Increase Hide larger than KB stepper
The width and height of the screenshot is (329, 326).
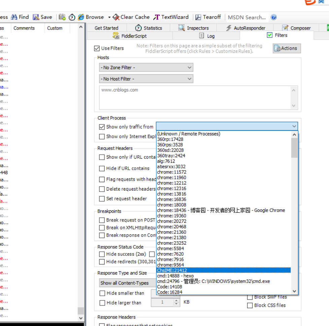pyautogui.click(x=177, y=300)
